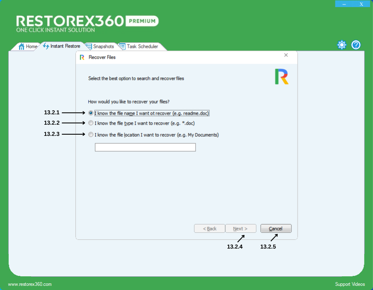Viewport: 373px width, 290px height.
Task: Open Support Videos link
Action: tap(350, 284)
